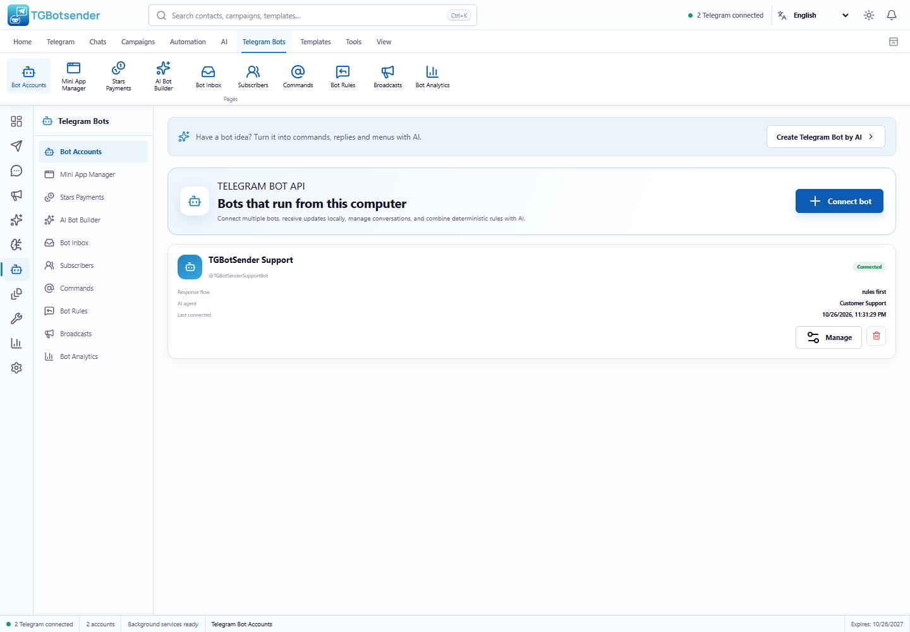Collapse the ribbon using the top-right panel icon
This screenshot has height=632, width=910.
coord(894,42)
